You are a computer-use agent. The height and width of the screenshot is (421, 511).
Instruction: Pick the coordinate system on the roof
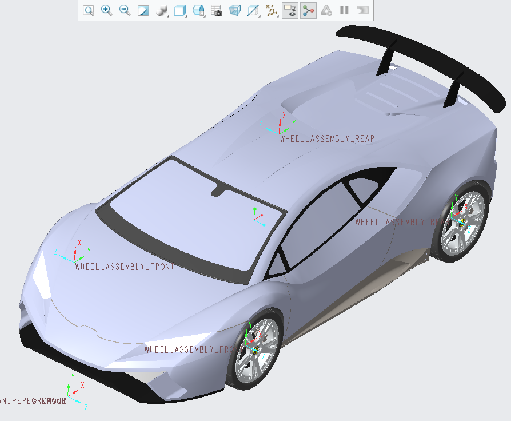tap(280, 133)
